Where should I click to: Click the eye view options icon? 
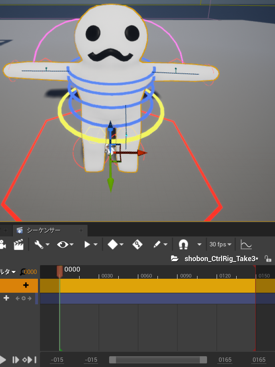tap(62, 244)
